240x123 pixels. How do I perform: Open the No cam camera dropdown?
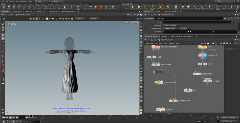point(135,23)
